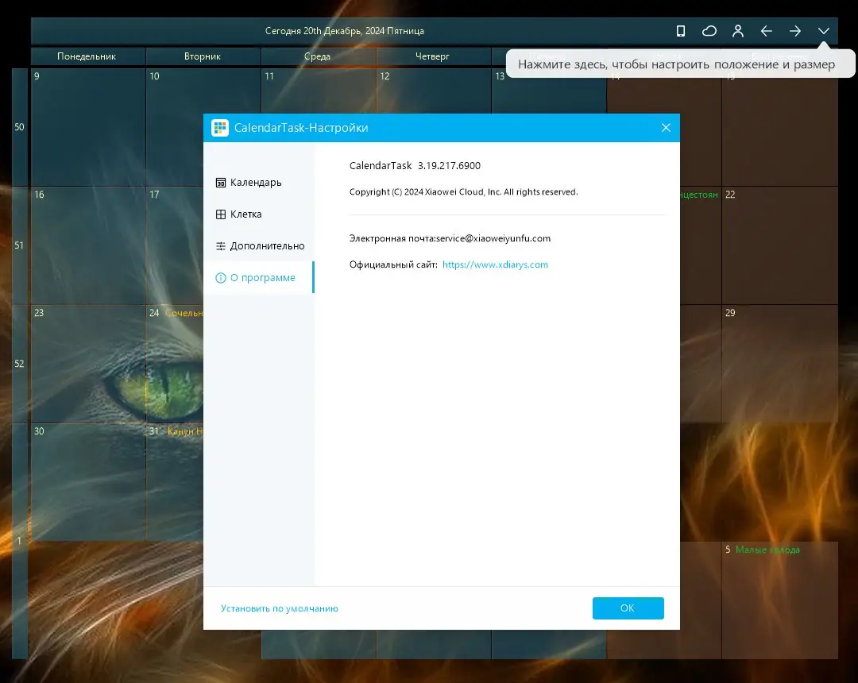
Task: Select week number 51 in side column
Action: click(19, 245)
